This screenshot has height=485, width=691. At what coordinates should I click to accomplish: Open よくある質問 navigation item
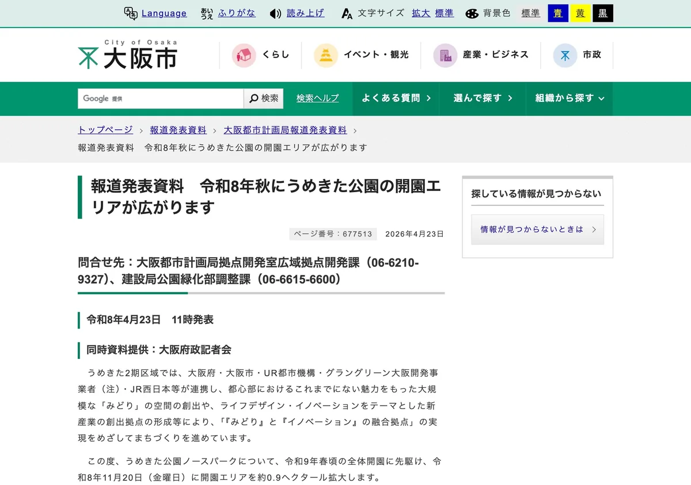[x=396, y=98]
